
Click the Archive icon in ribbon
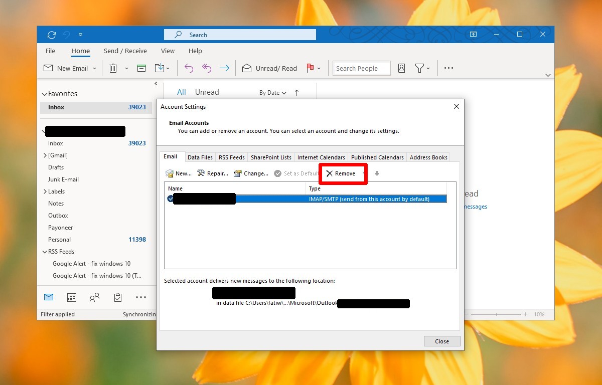tap(141, 68)
